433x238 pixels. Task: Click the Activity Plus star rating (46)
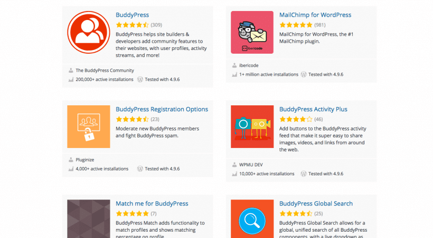(296, 119)
